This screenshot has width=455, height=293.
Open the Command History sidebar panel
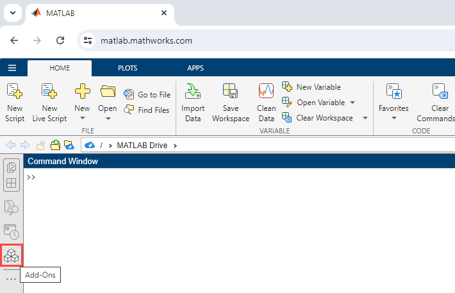[x=12, y=231]
